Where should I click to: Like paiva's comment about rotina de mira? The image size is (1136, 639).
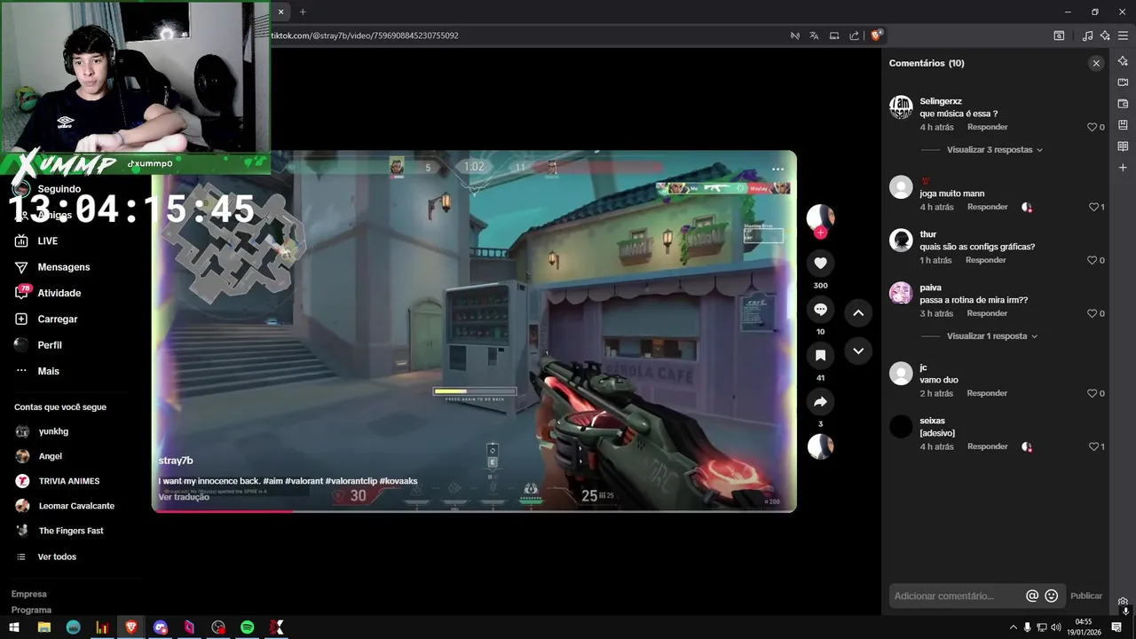1093,313
